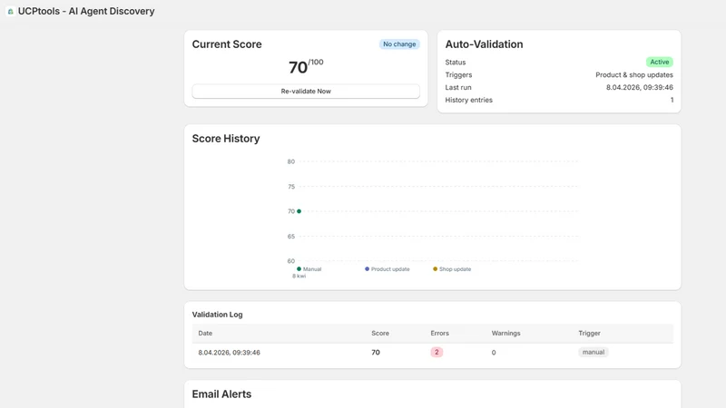The image size is (726, 408).
Task: Click the Score column header
Action: click(x=380, y=333)
